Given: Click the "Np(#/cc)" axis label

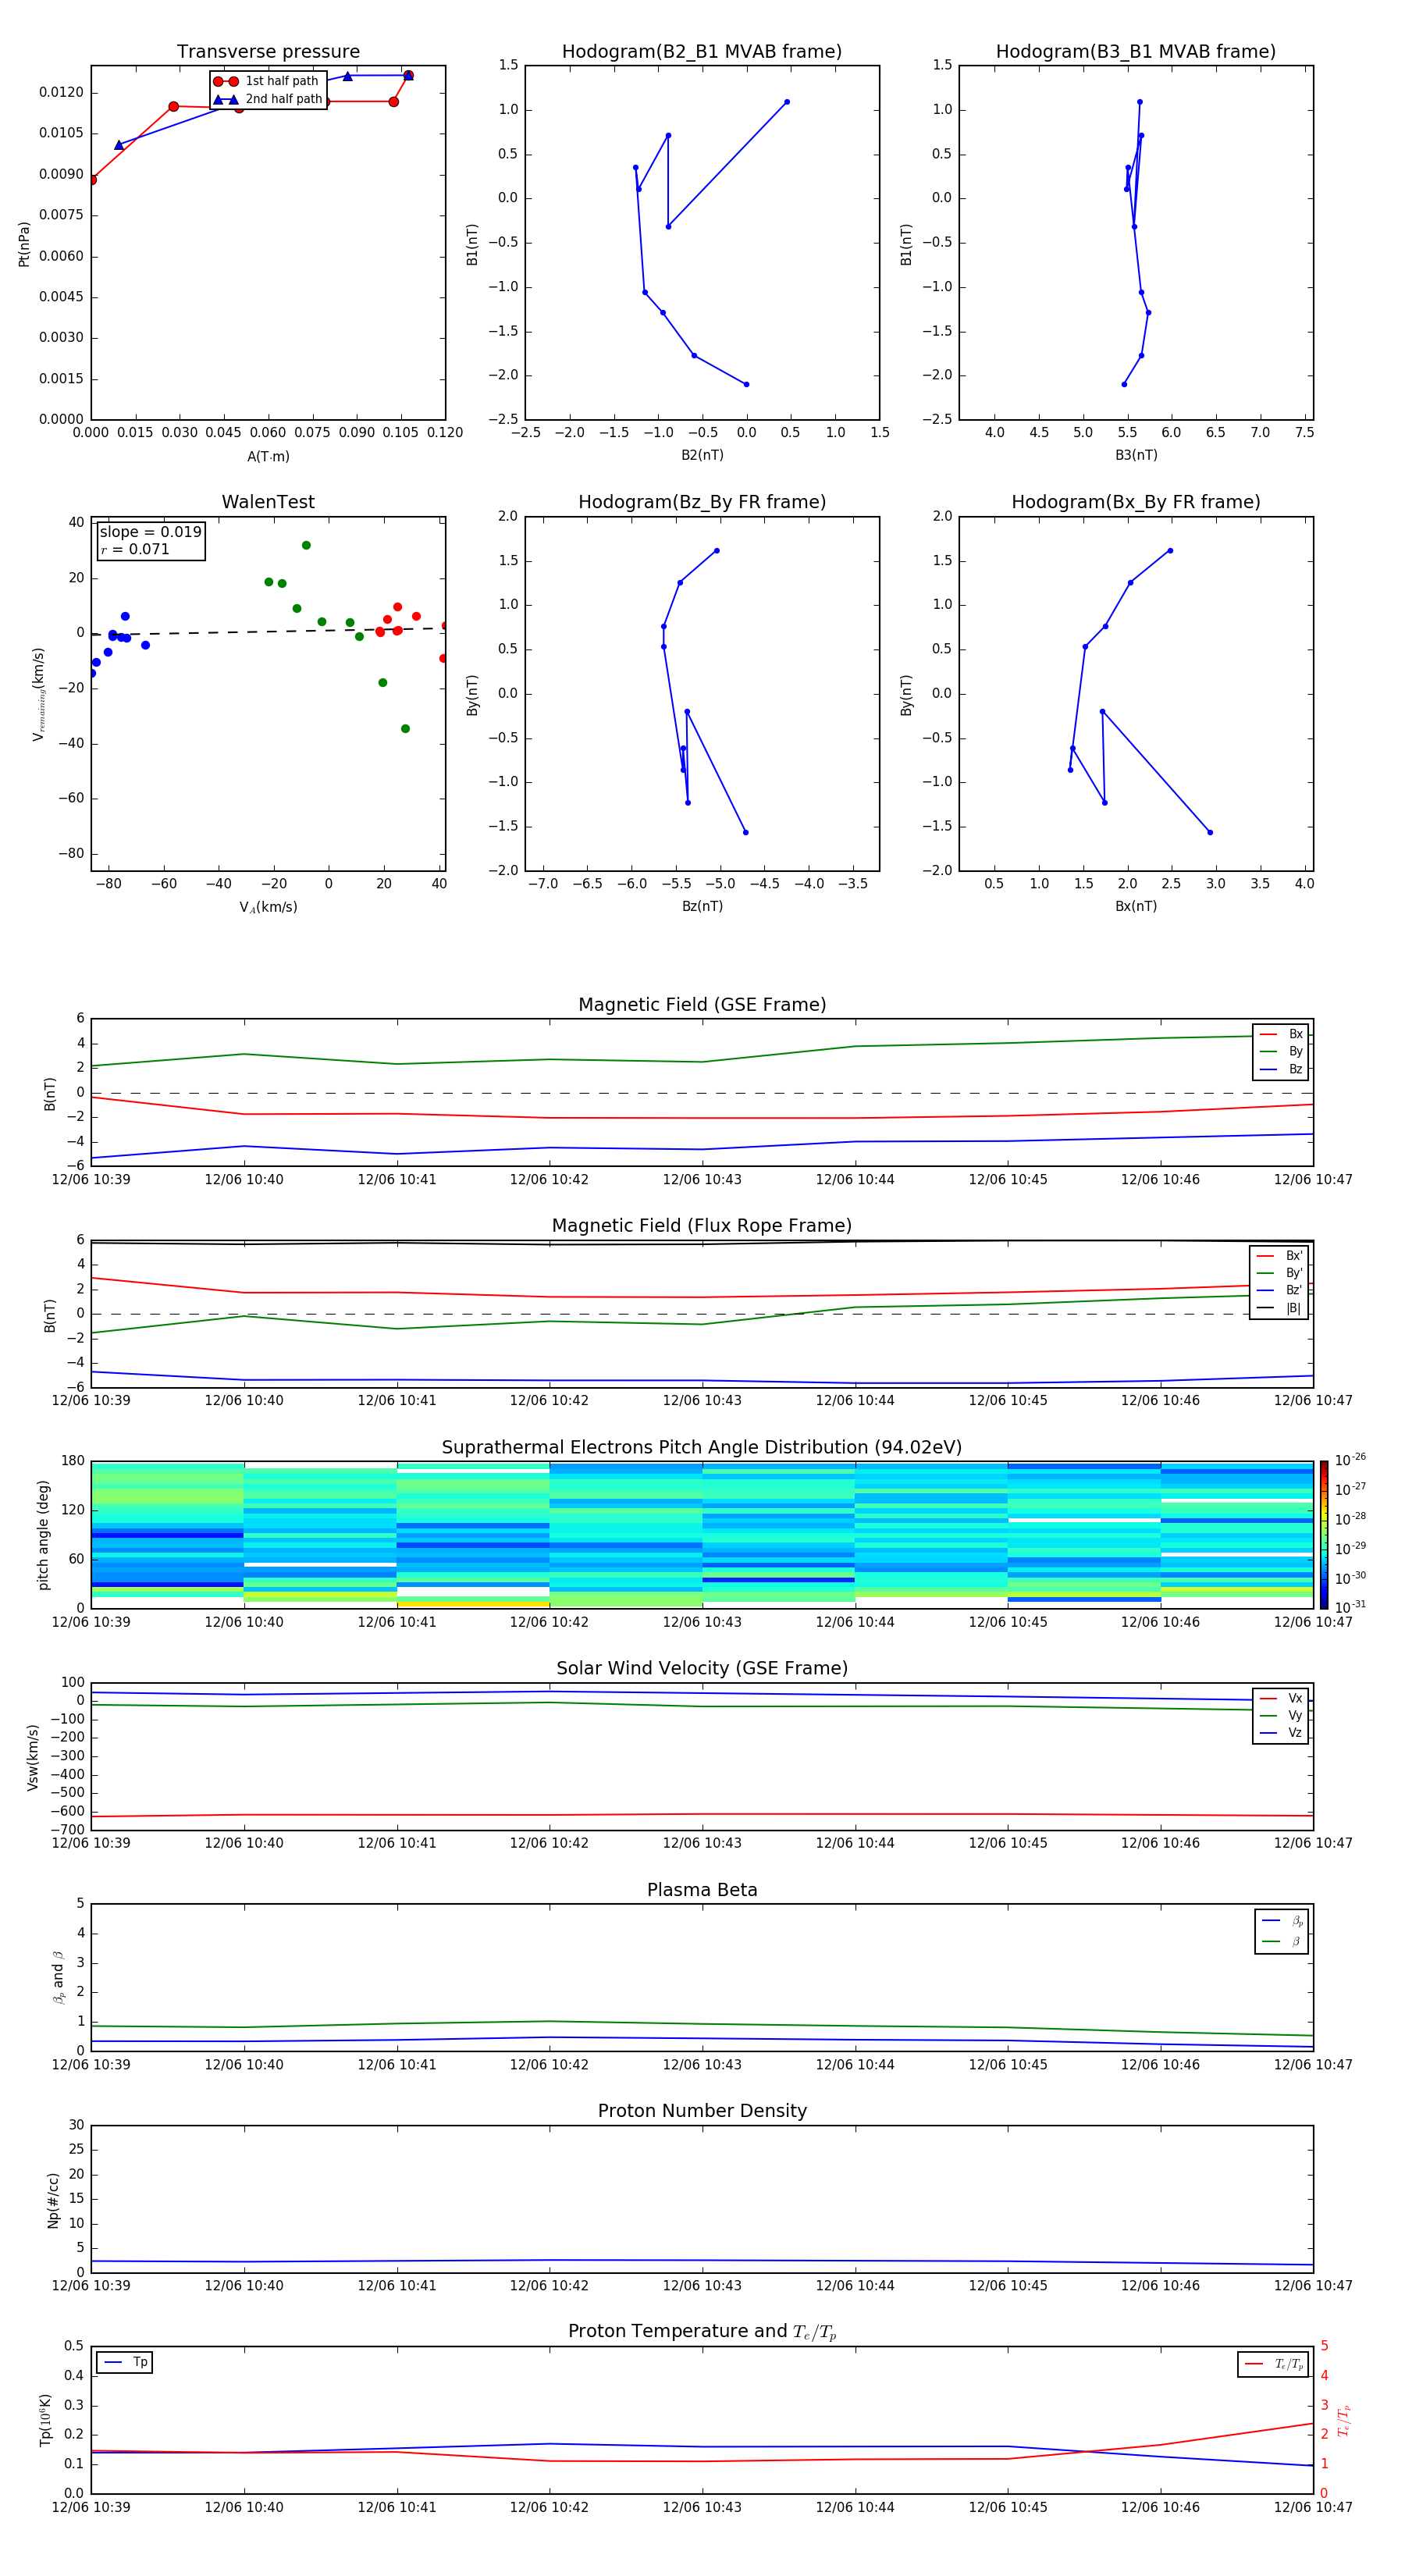Looking at the screenshot, I should point(53,2200).
